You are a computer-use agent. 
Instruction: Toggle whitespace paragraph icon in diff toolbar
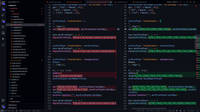tap(191, 2)
